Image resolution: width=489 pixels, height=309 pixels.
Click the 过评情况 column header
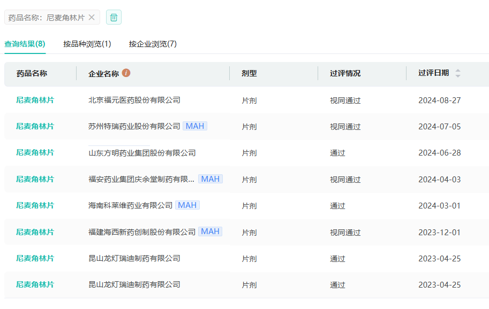click(345, 73)
